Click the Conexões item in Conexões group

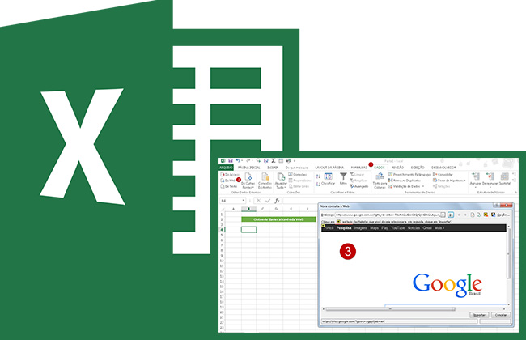298,175
